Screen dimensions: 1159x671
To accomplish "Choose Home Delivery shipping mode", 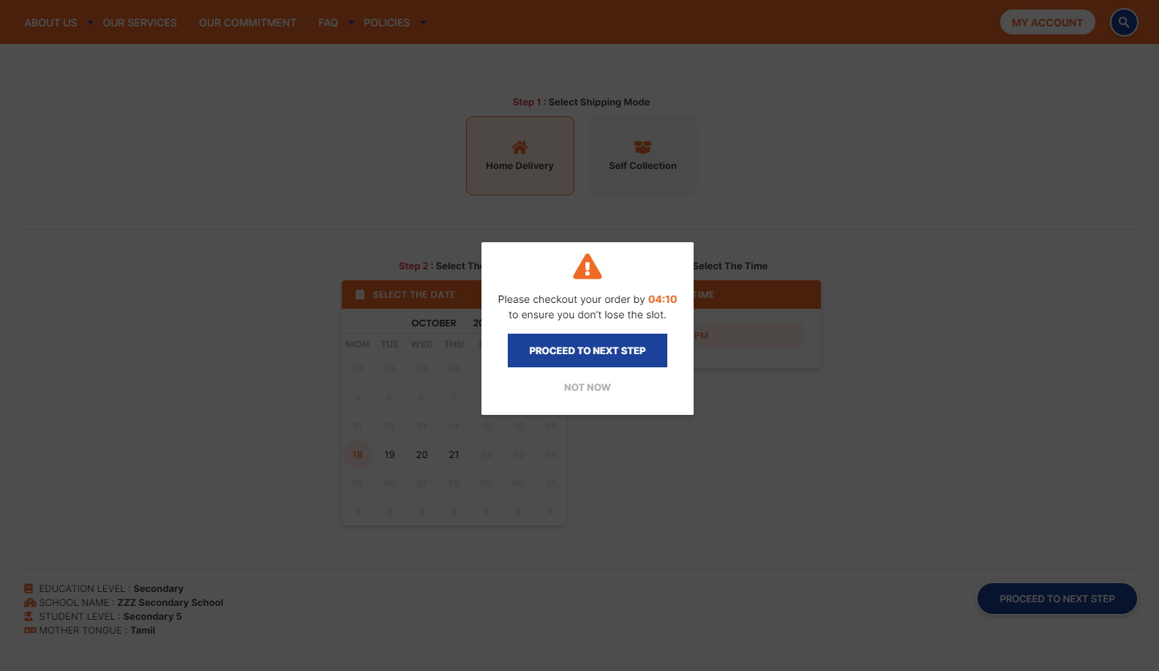I will (520, 156).
